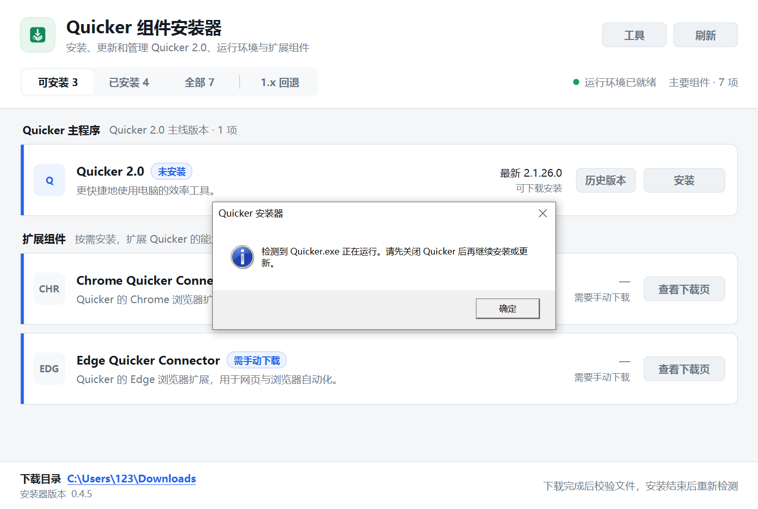Image resolution: width=758 pixels, height=509 pixels.
Task: Click the blue info icon in dialog
Action: (242, 257)
